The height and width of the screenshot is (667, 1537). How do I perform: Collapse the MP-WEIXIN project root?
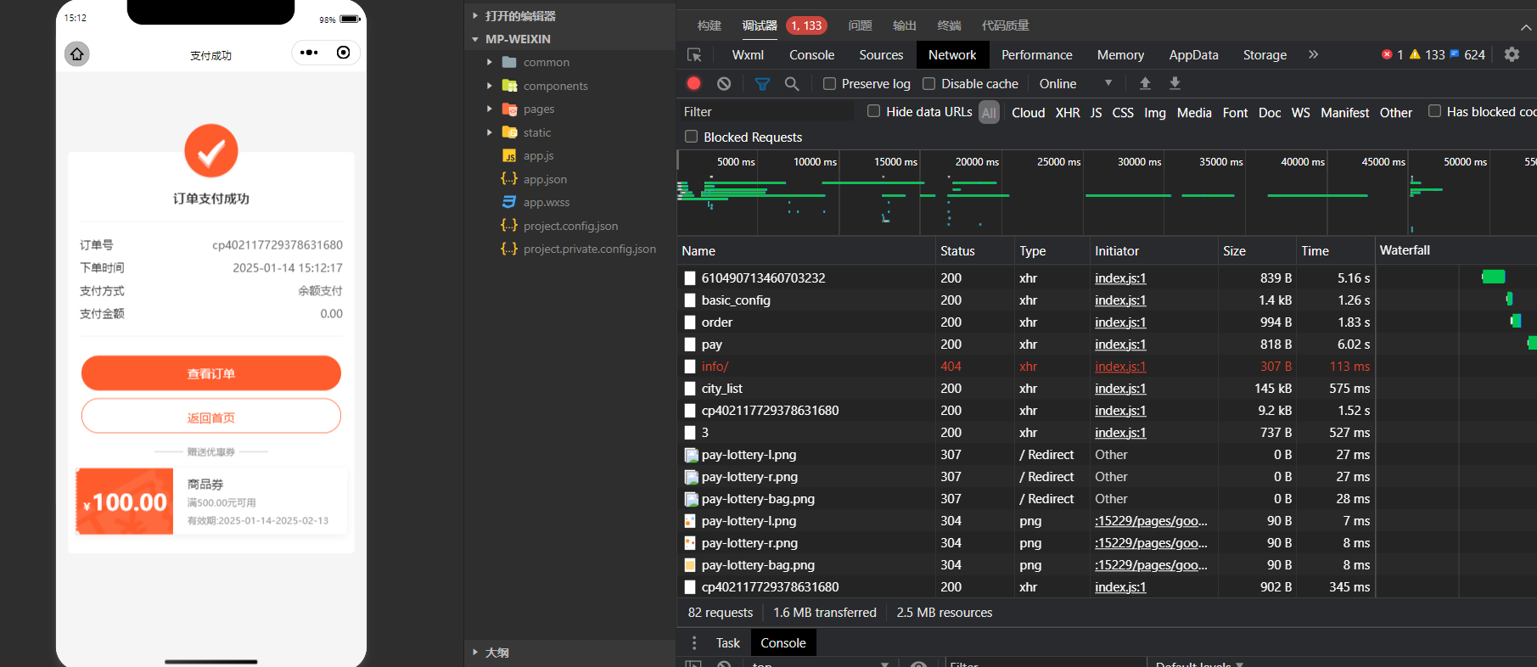coord(475,39)
